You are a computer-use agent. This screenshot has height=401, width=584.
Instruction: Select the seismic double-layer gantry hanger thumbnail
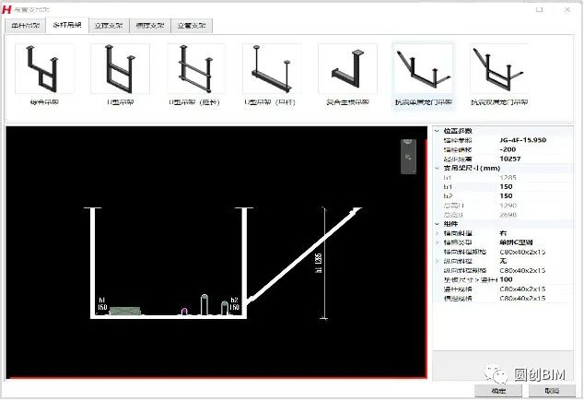click(499, 69)
